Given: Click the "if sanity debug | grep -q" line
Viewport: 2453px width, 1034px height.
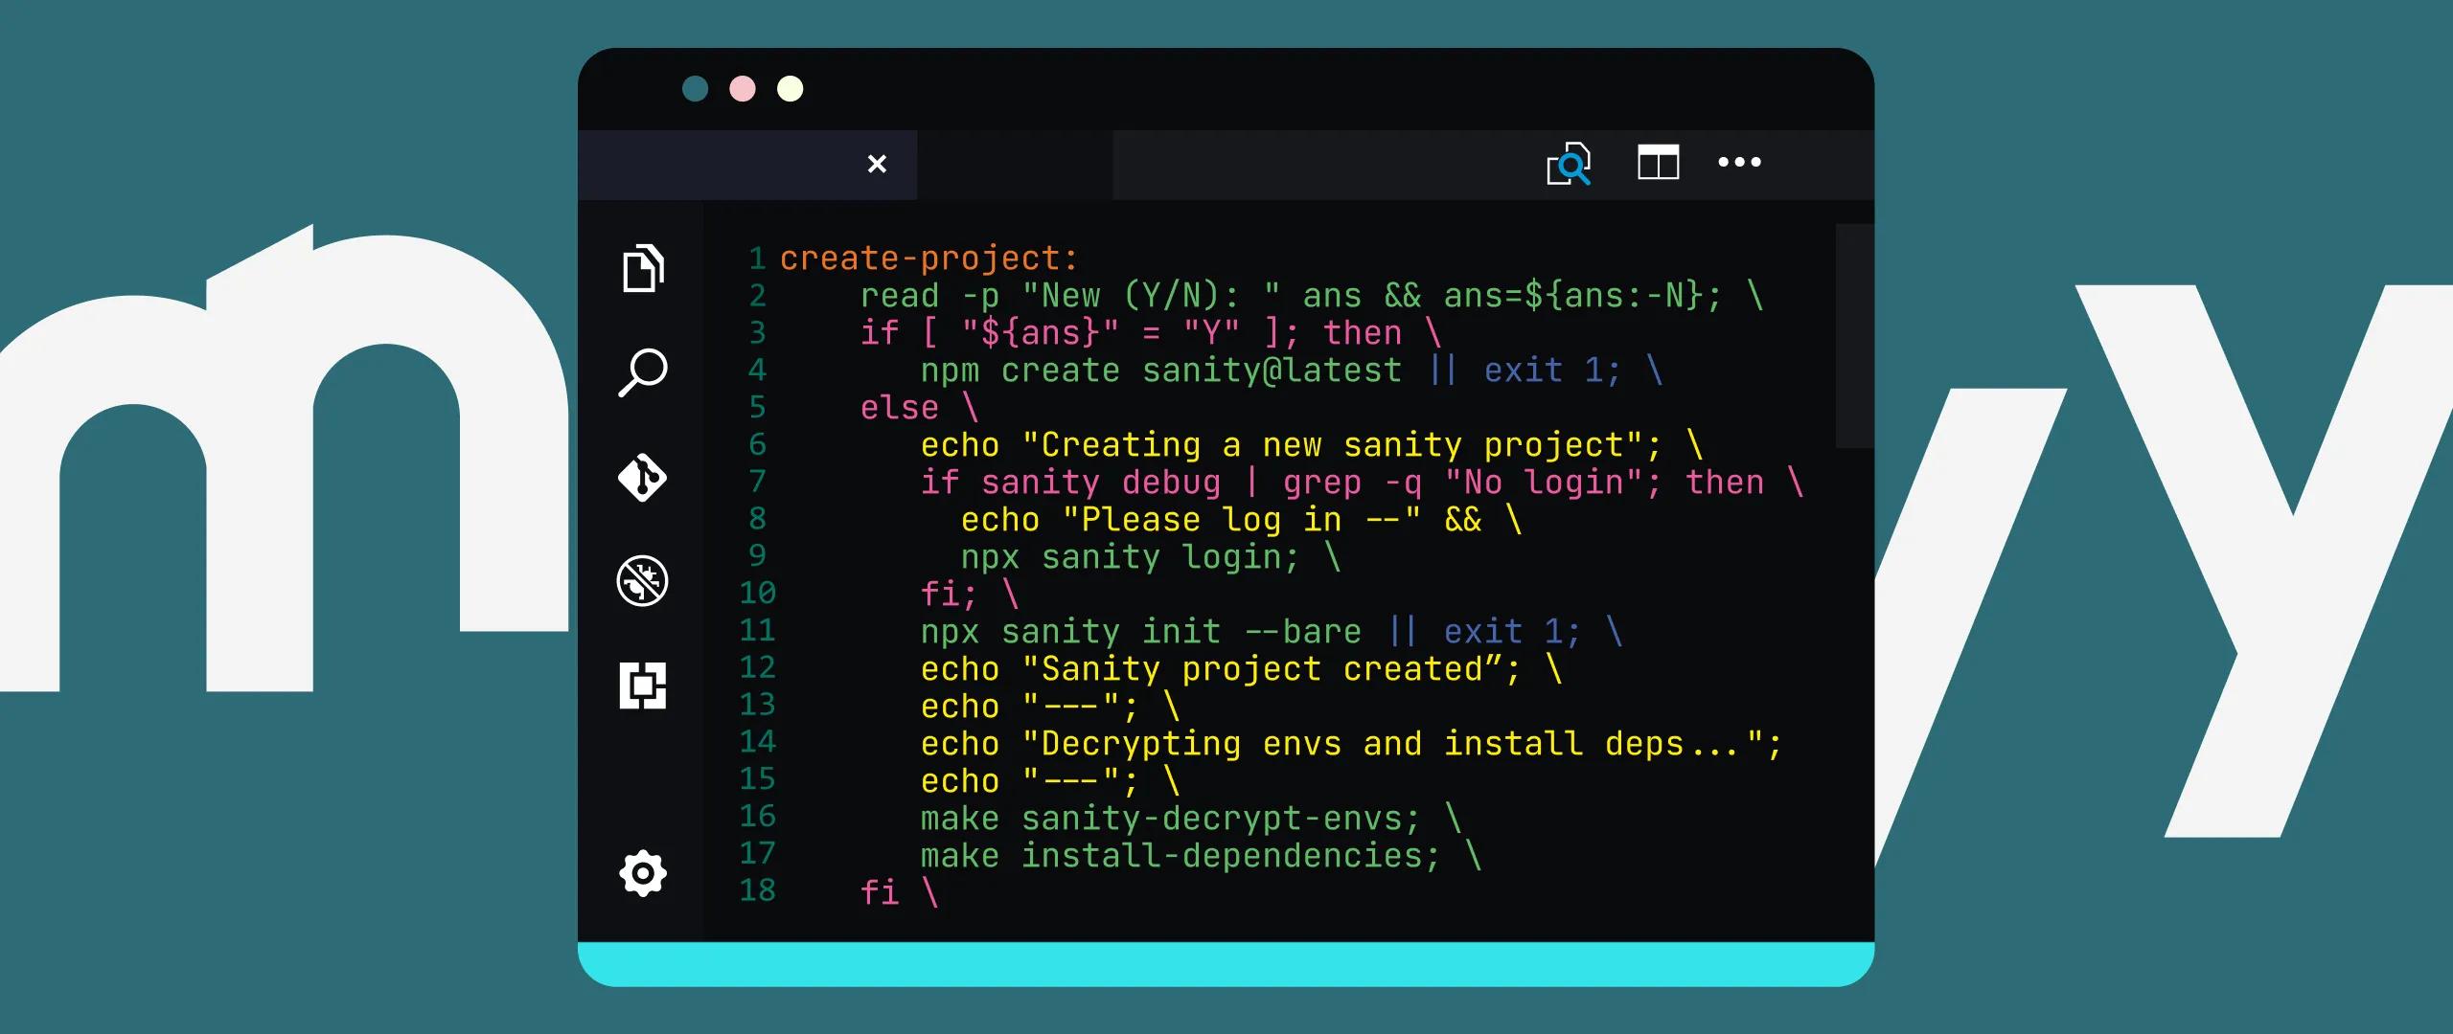Looking at the screenshot, I should [x=1362, y=483].
